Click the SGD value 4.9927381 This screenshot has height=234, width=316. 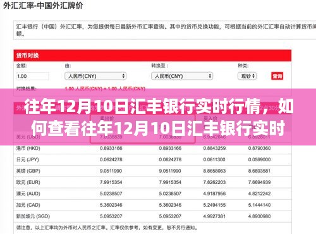click(x=214, y=216)
